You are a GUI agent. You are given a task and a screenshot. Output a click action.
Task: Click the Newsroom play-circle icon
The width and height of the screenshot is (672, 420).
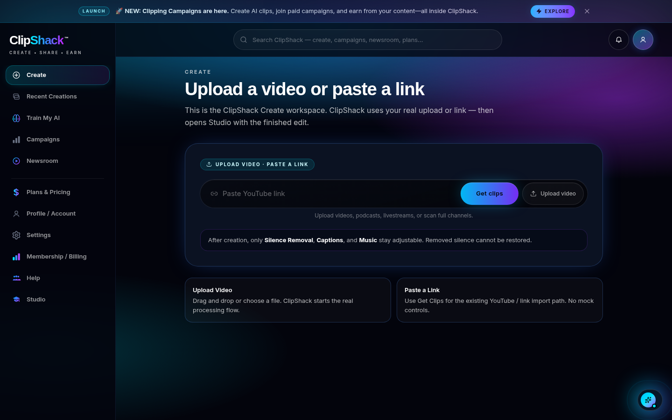click(x=16, y=161)
